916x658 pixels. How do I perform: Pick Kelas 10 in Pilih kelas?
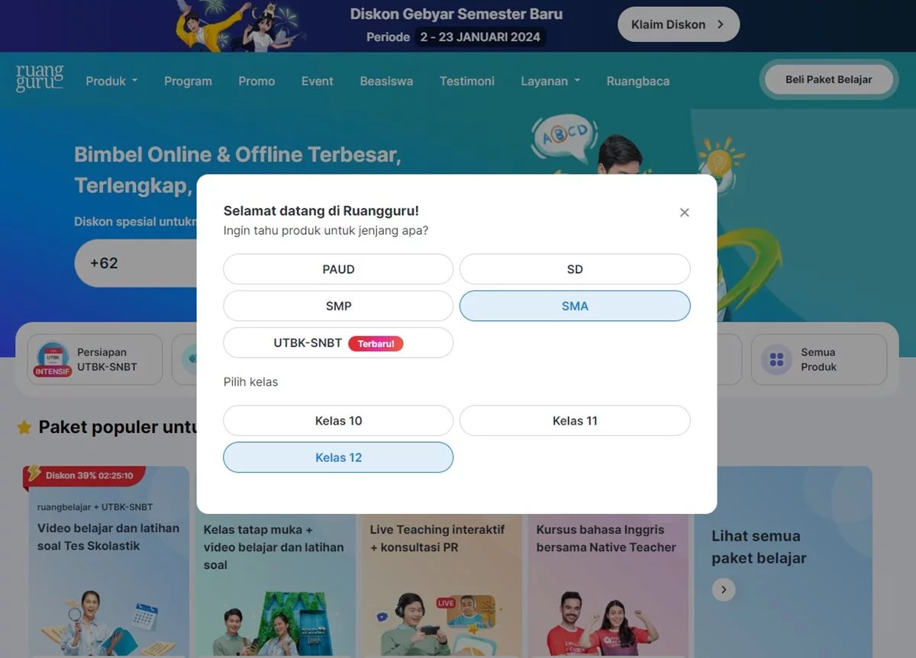click(338, 421)
